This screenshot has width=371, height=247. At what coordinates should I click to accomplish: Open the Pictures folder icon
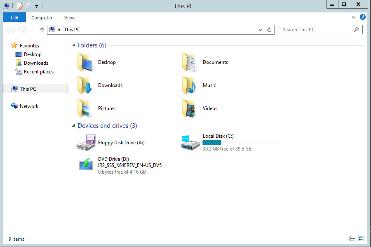(x=86, y=108)
